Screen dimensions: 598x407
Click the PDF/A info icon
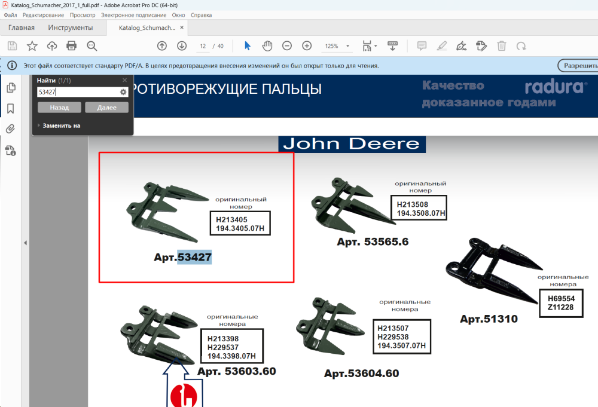12,66
